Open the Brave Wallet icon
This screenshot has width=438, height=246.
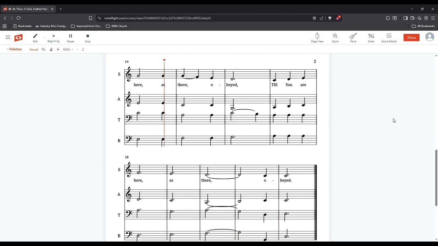point(412,18)
